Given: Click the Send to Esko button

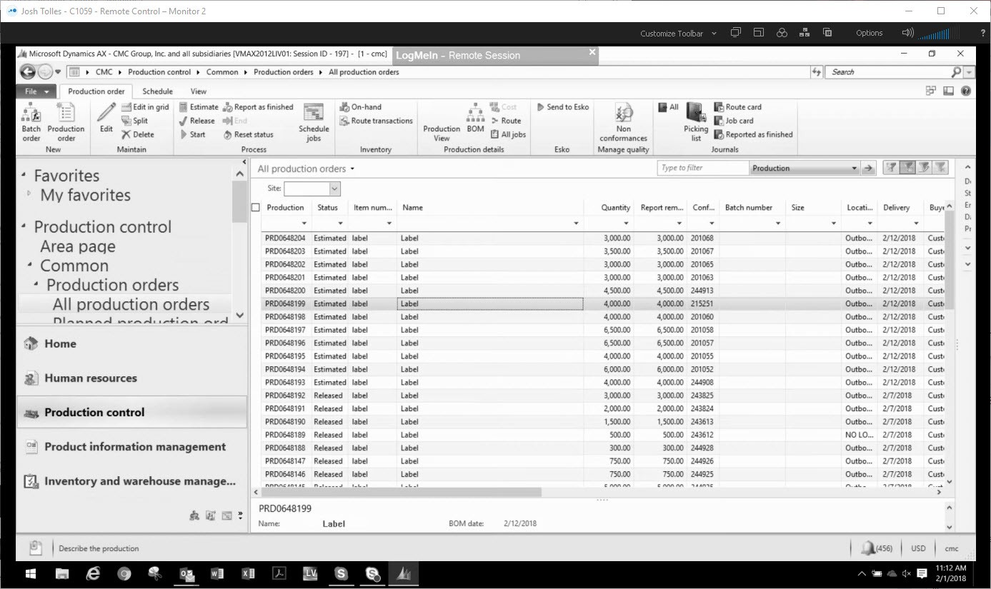Looking at the screenshot, I should [x=562, y=107].
